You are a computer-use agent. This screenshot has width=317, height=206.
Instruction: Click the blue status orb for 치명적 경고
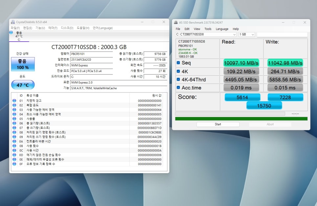(14, 101)
